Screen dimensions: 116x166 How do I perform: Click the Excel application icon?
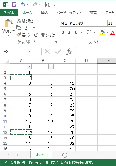pyautogui.click(x=5, y=5)
